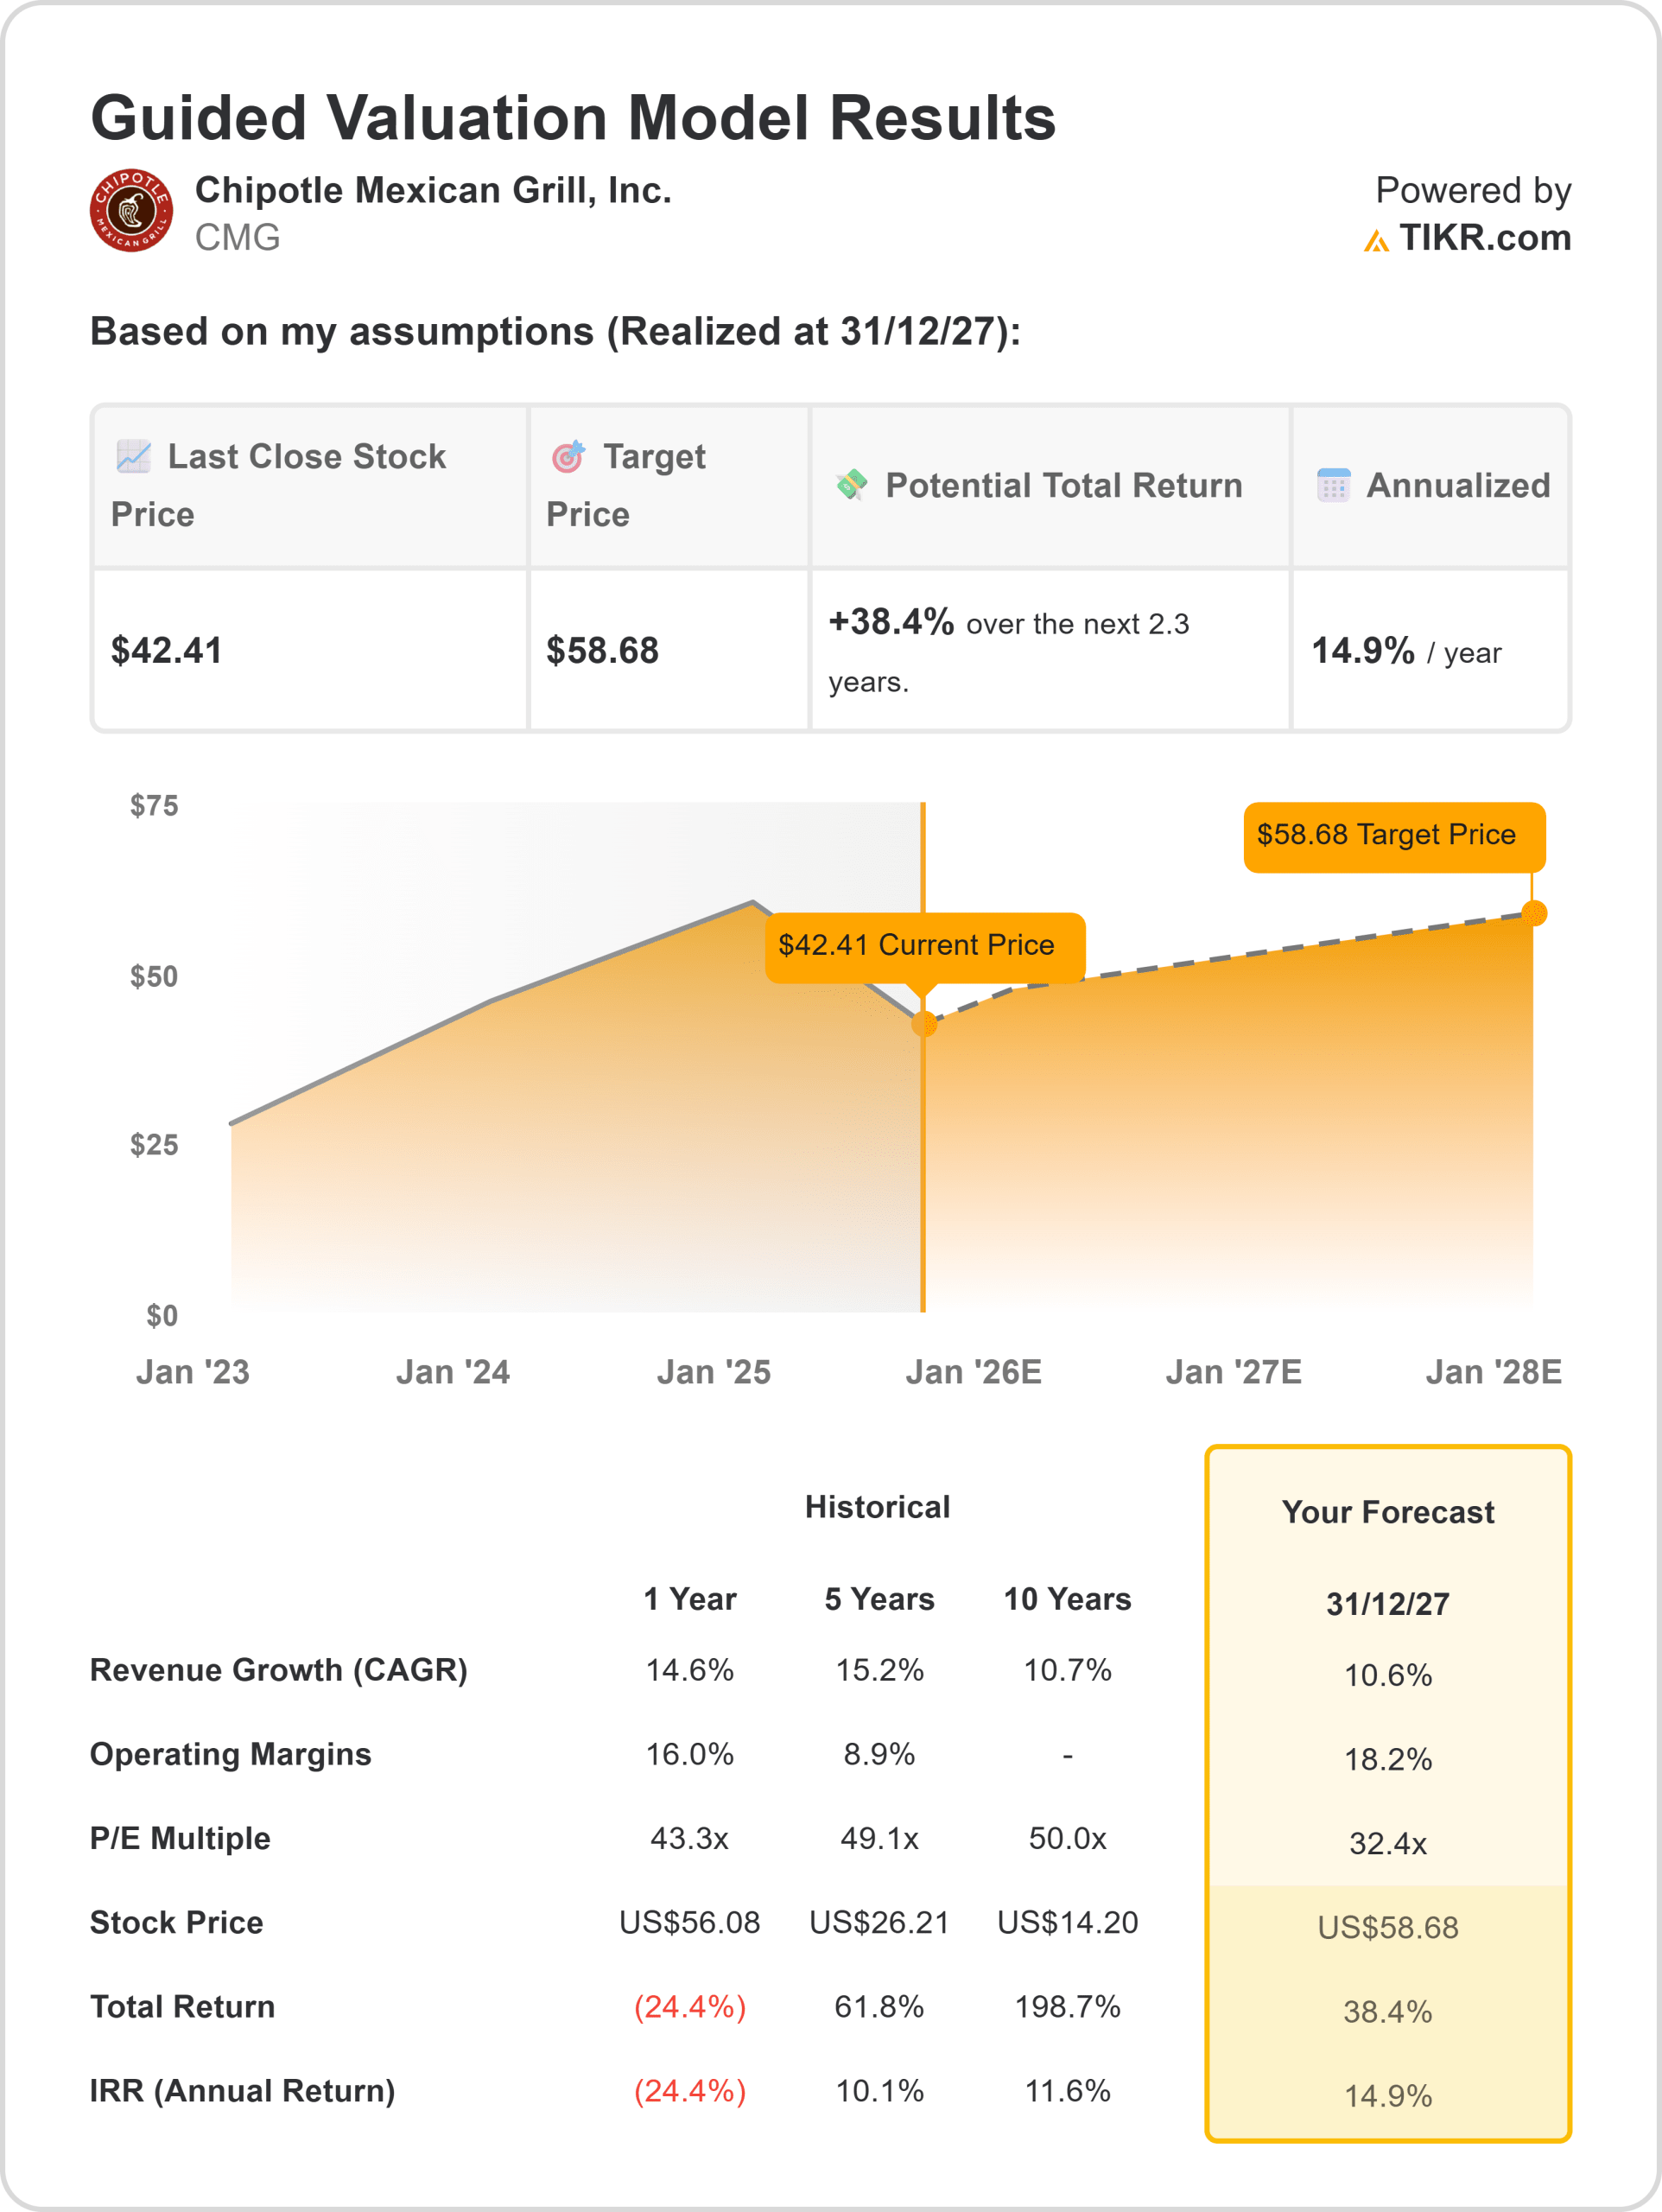This screenshot has width=1662, height=2212.
Task: Click the Revenue Growth (CAGR) row label
Action: coord(279,1670)
